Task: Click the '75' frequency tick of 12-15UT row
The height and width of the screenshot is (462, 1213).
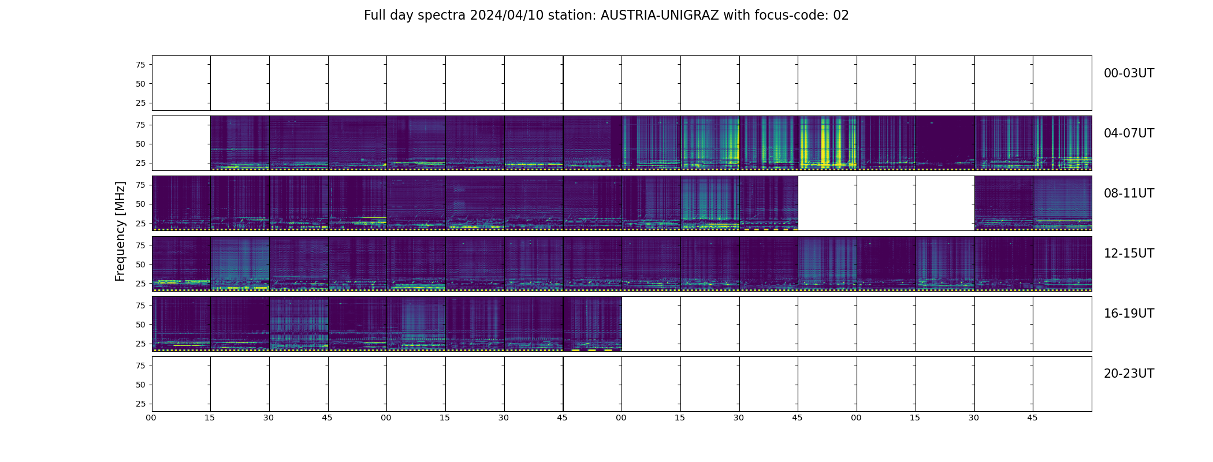Action: point(140,245)
